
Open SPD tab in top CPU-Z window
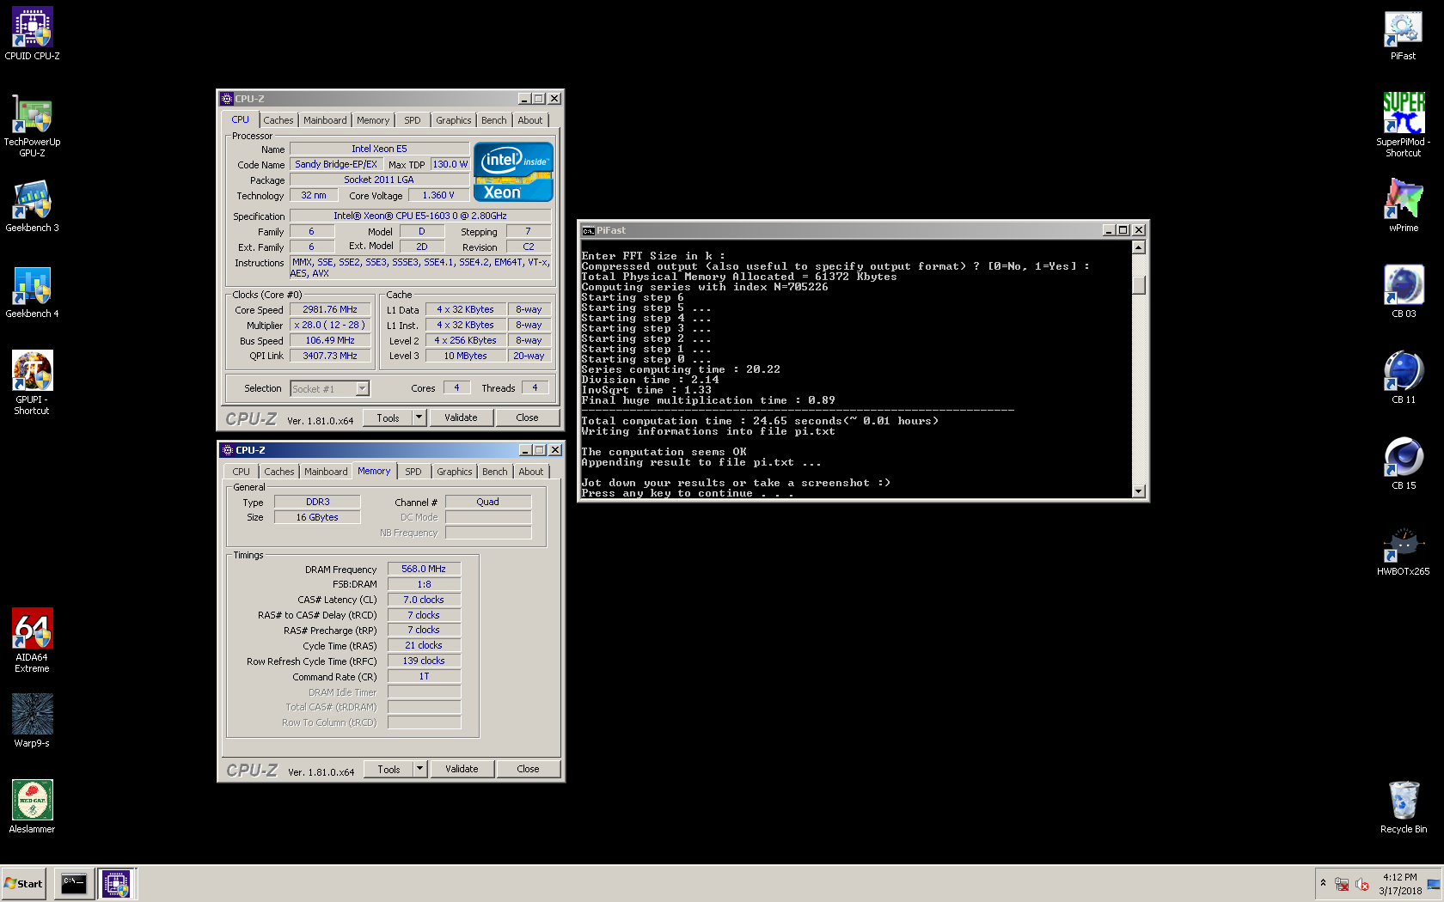pyautogui.click(x=413, y=120)
